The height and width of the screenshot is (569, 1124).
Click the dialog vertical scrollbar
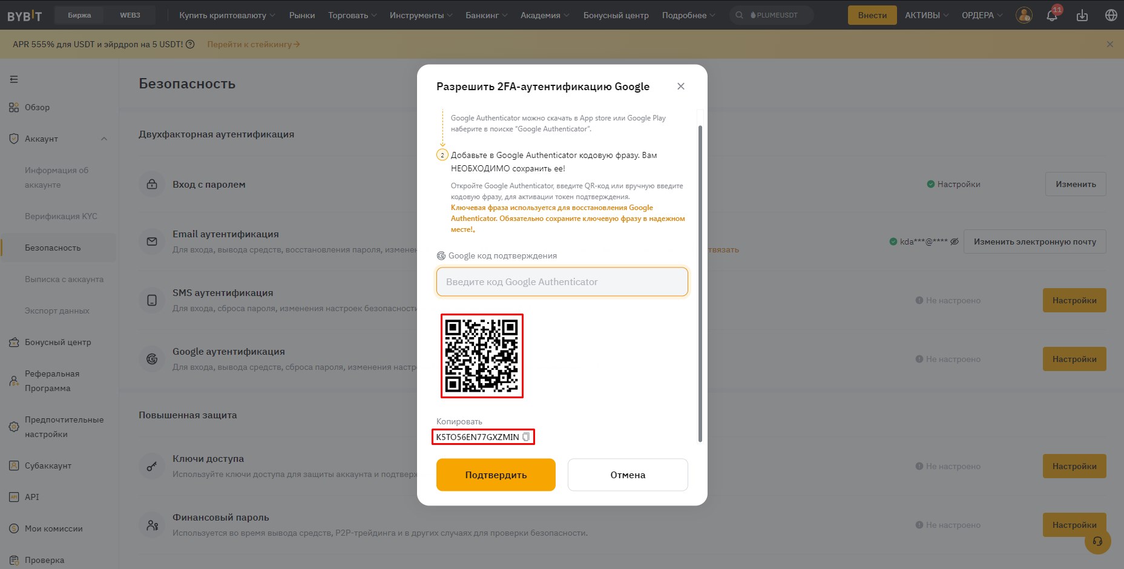pyautogui.click(x=700, y=283)
